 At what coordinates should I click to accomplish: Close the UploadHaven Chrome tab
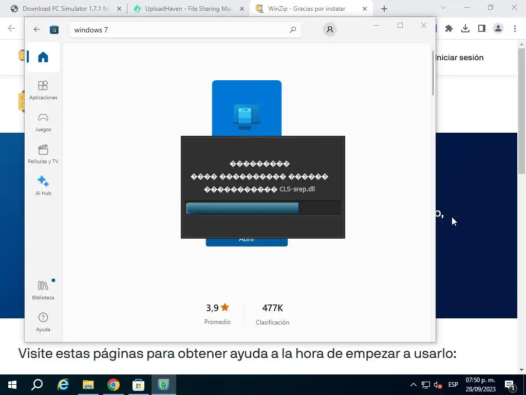tap(242, 9)
